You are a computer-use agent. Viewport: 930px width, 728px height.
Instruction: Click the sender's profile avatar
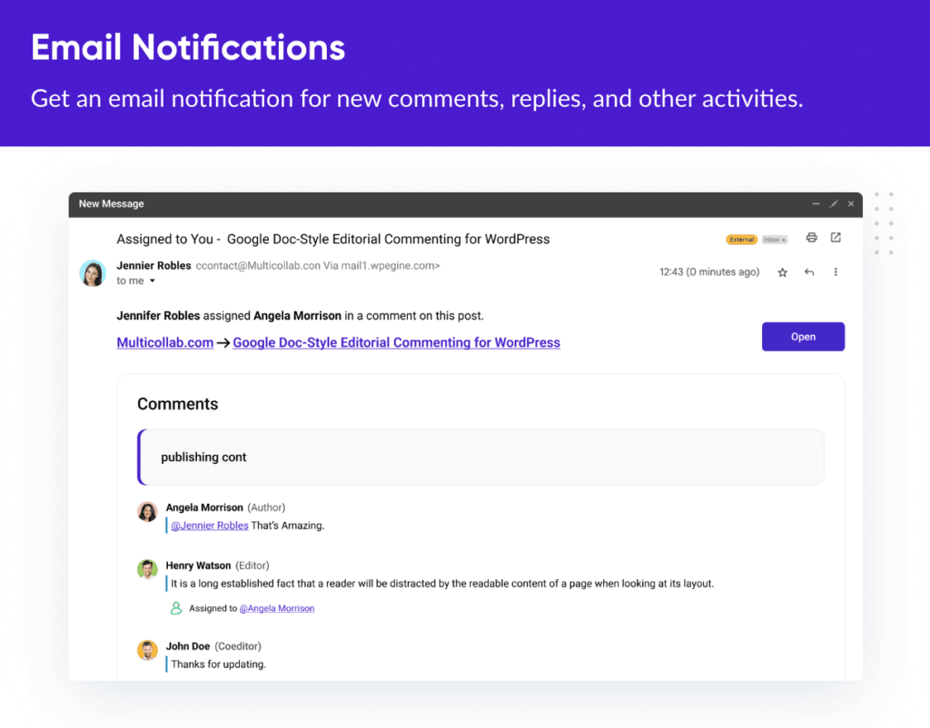(93, 273)
